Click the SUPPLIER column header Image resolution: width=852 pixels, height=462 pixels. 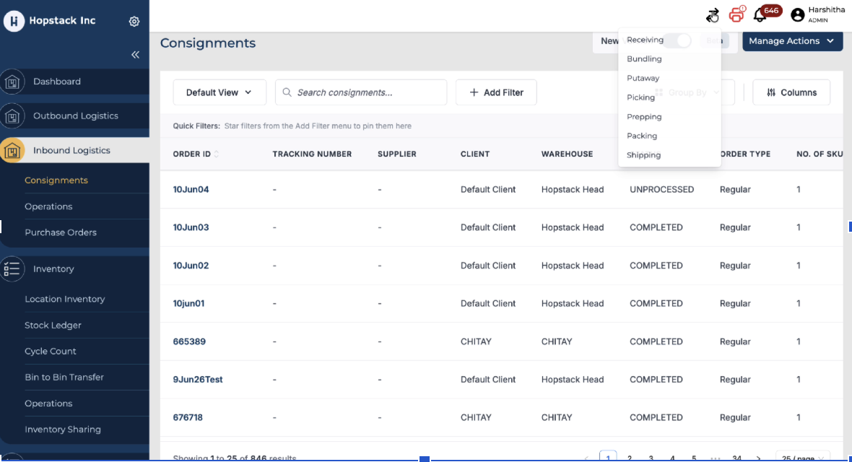[396, 154]
